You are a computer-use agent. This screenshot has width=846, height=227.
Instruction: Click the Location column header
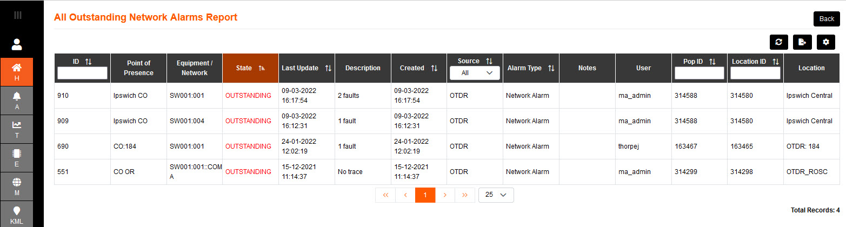(811, 68)
